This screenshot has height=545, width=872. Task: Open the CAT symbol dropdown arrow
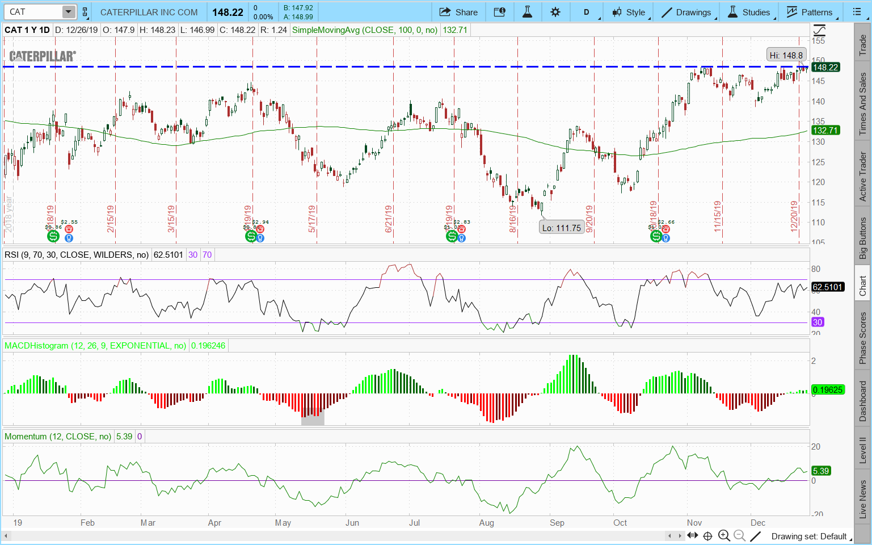[x=68, y=12]
